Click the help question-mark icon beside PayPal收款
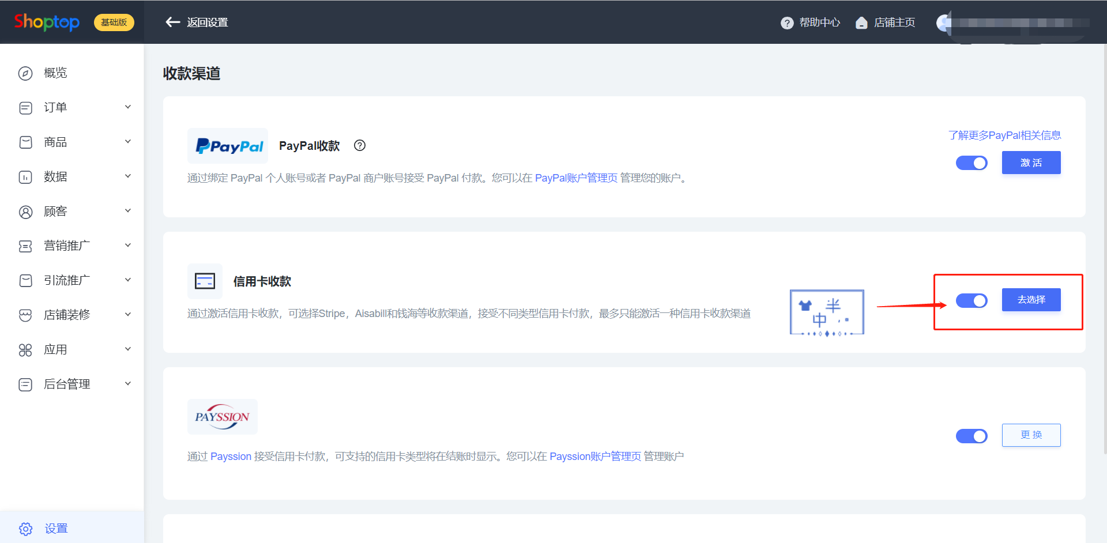This screenshot has width=1107, height=543. pos(360,145)
